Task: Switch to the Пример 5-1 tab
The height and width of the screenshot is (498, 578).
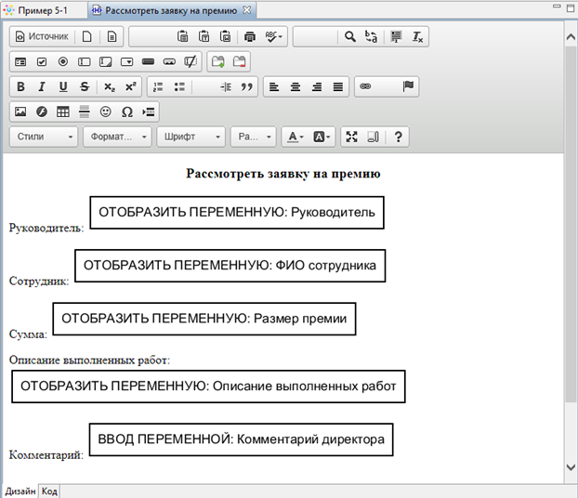Action: tap(43, 10)
